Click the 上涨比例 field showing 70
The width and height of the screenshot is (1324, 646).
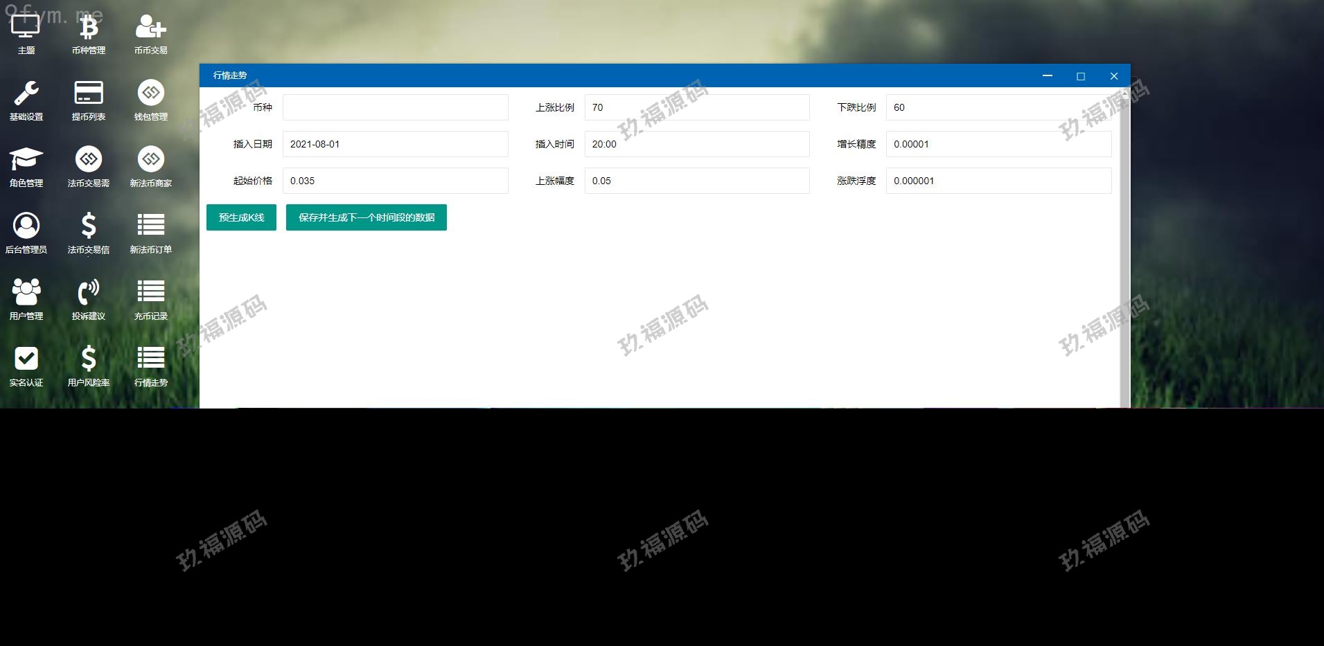(696, 107)
